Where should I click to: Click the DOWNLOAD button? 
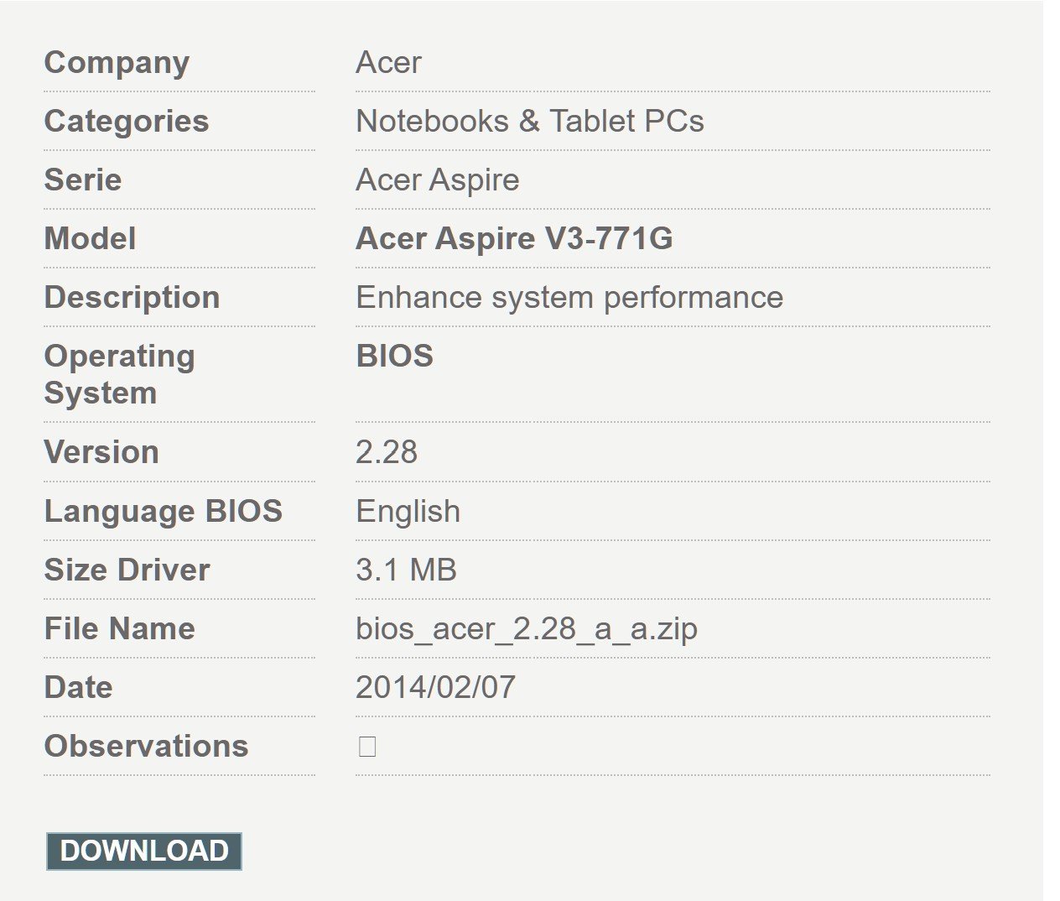coord(143,851)
